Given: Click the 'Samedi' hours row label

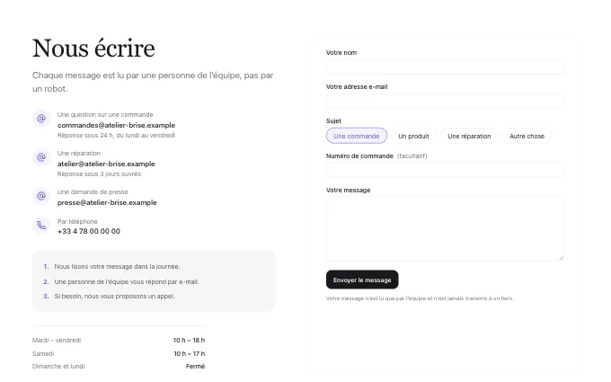Looking at the screenshot, I should click(43, 353).
